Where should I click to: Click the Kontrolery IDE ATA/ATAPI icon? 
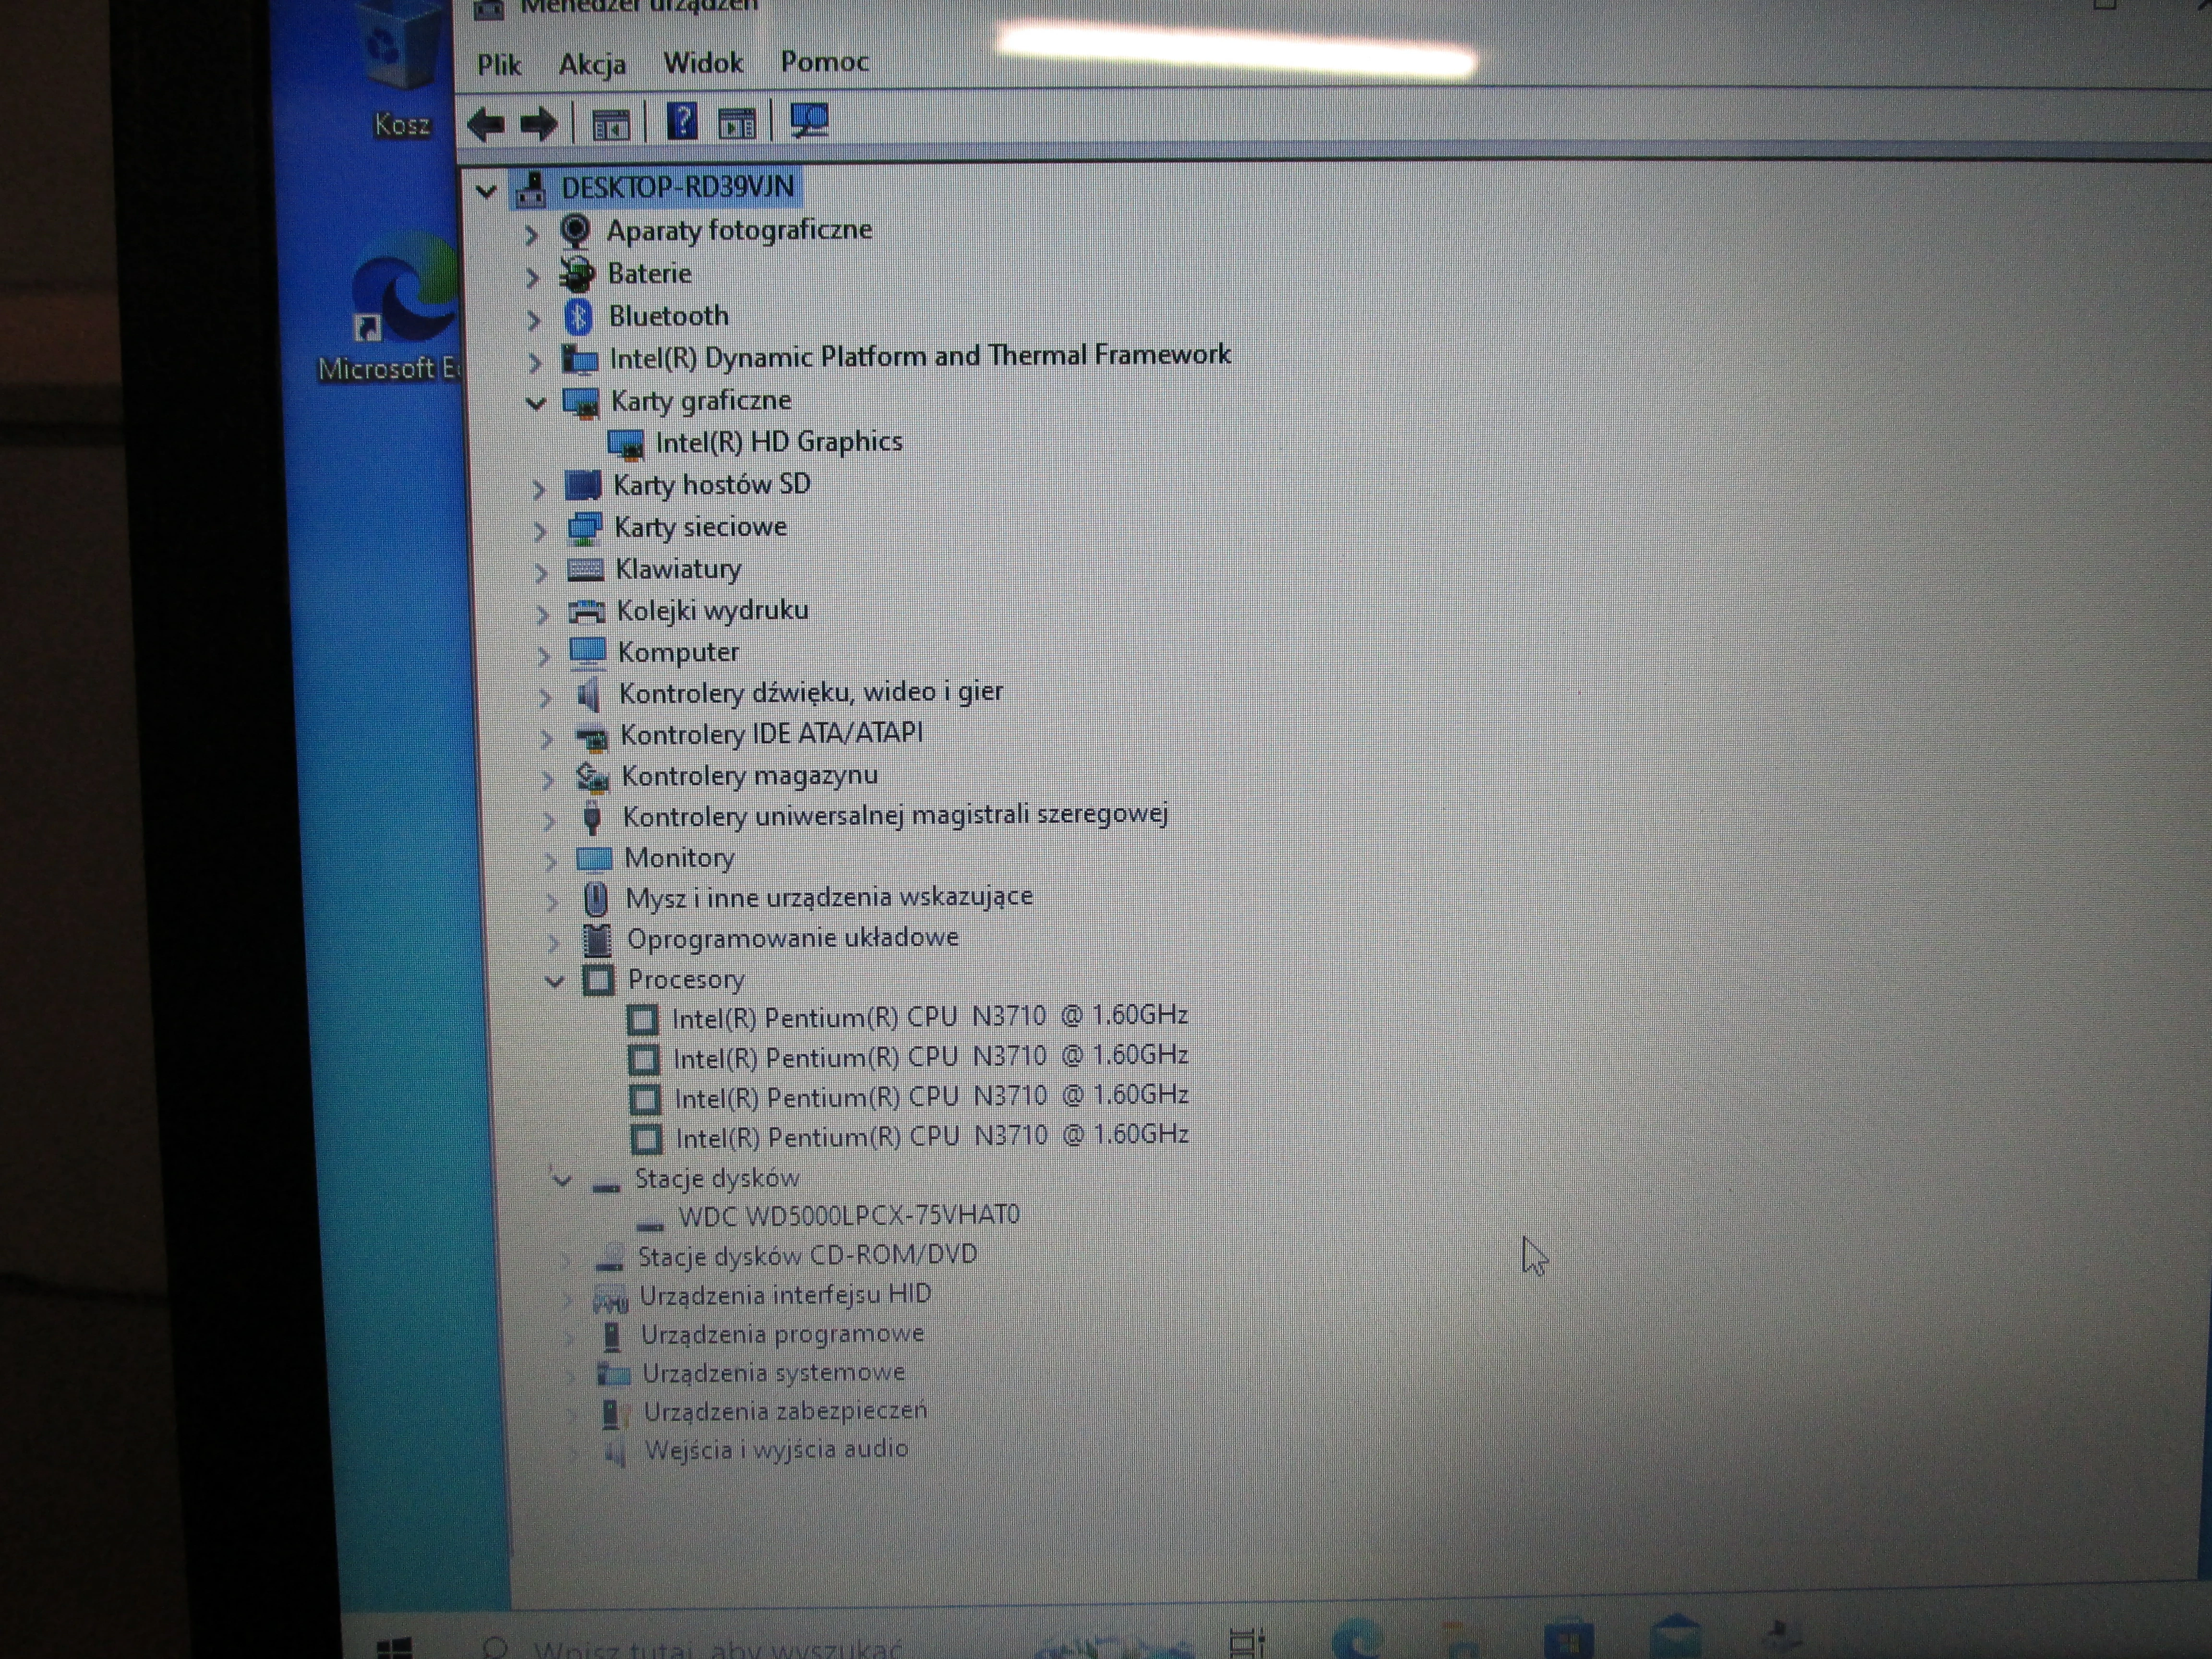[x=591, y=738]
